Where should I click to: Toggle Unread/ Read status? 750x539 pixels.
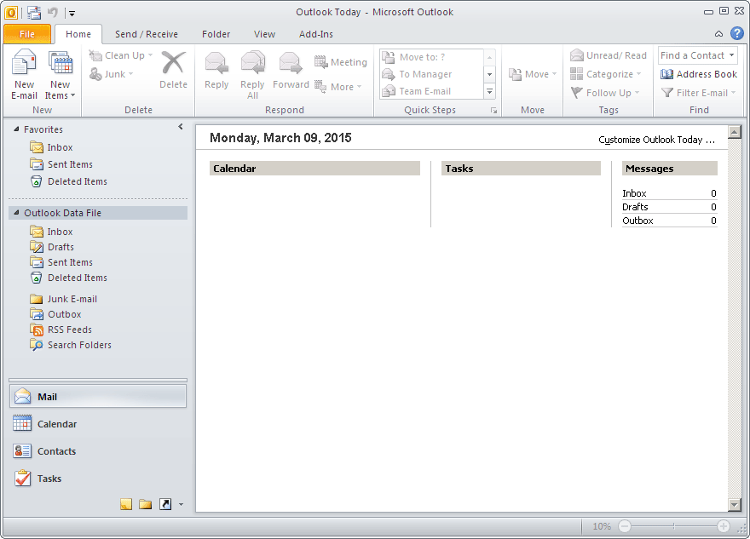coord(608,55)
